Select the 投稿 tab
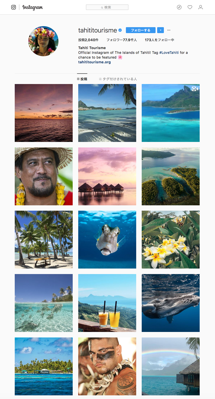The height and width of the screenshot is (399, 215). tap(82, 79)
